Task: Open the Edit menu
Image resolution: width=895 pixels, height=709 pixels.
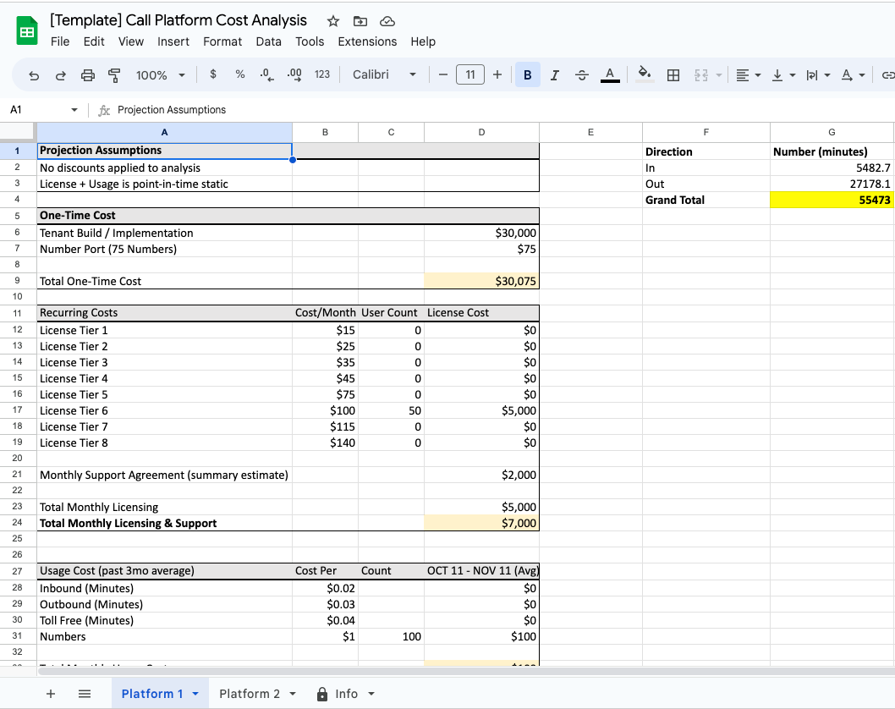Action: pyautogui.click(x=94, y=41)
